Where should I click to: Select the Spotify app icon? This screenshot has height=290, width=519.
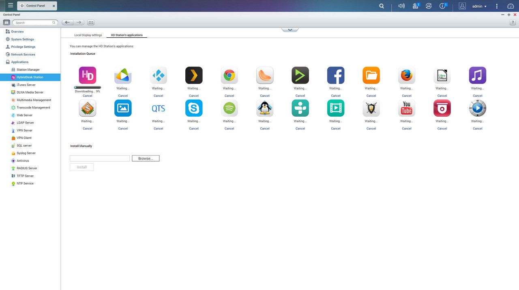click(x=229, y=108)
